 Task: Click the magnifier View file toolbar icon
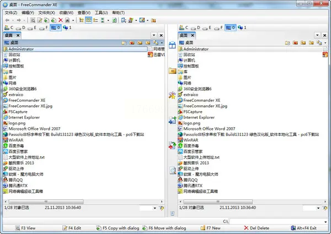click(x=33, y=20)
